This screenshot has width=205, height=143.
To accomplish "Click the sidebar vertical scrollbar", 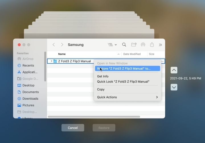I will (x=45, y=67).
